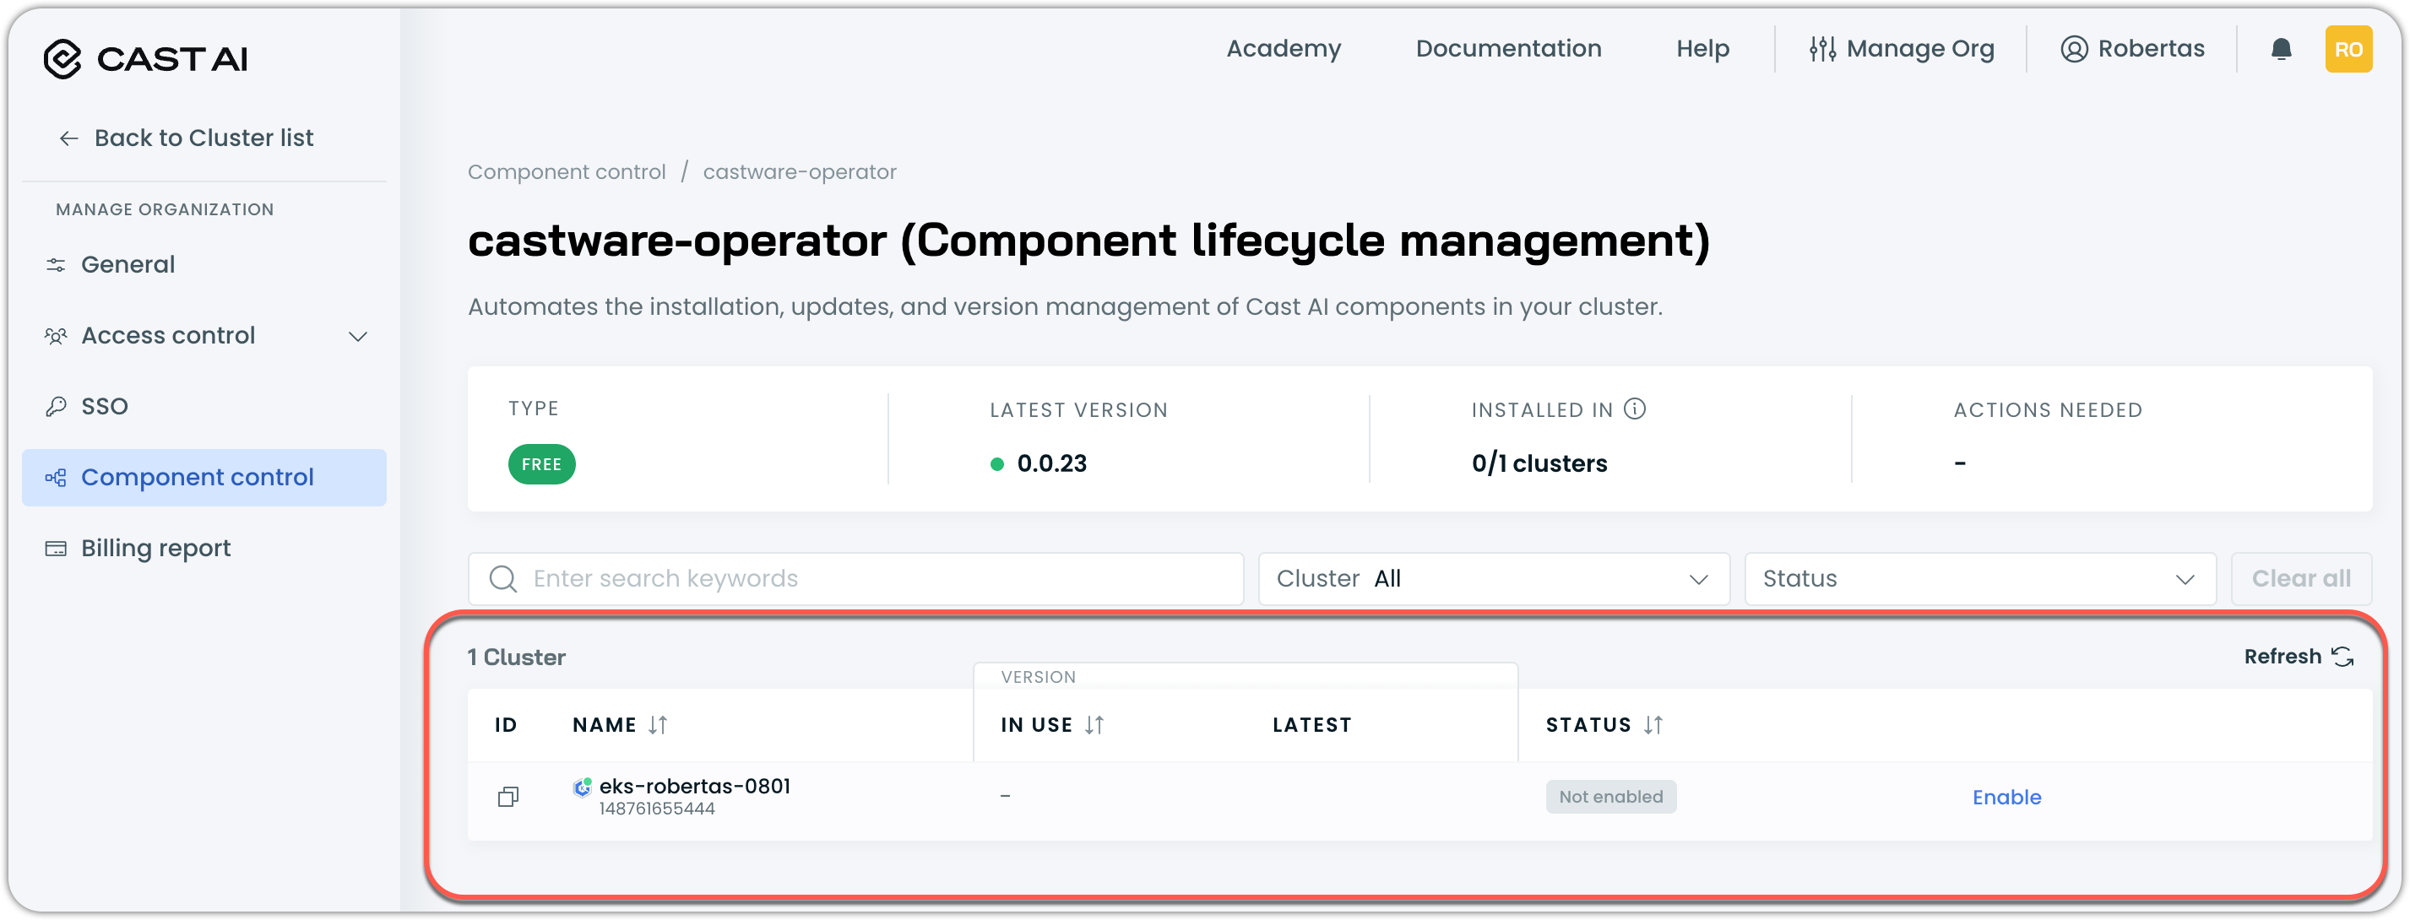Click the Clear all filters button
Screen dimensions: 2410x920
[x=2299, y=579]
